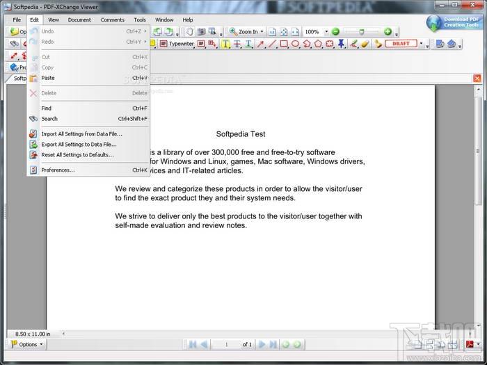The image size is (487, 365).
Task: Go to last page button
Action: 273,344
